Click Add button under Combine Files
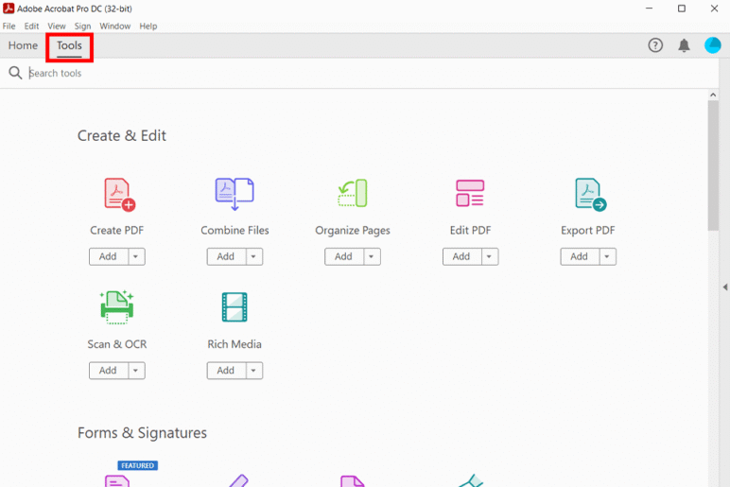 226,256
